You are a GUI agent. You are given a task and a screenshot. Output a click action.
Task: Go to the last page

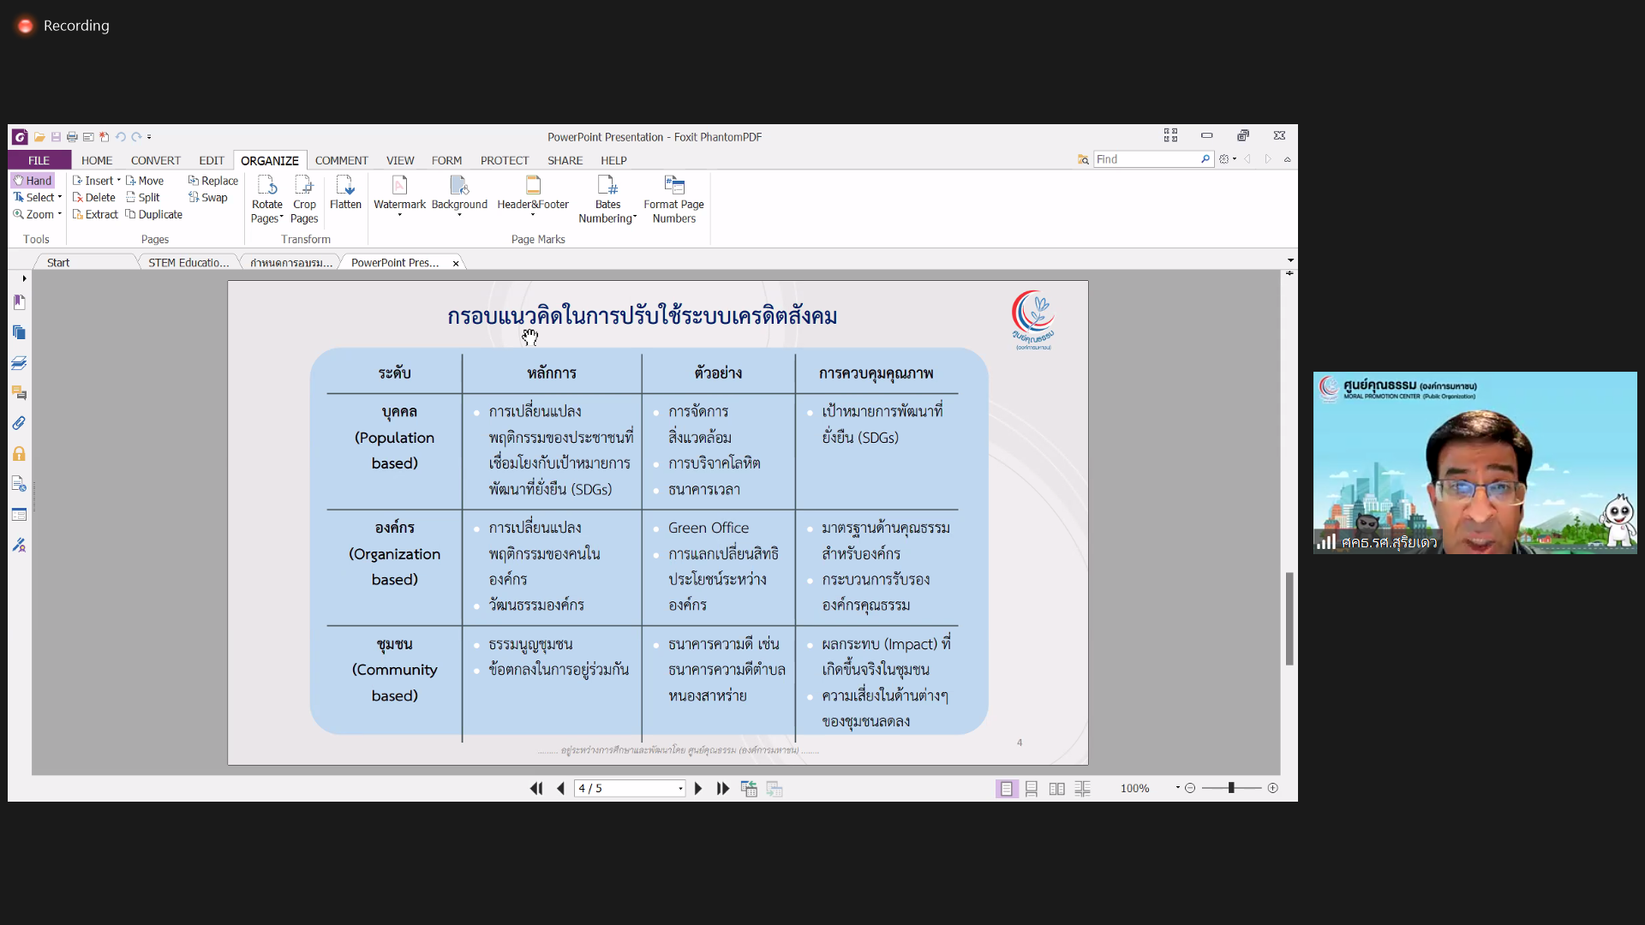pos(723,789)
